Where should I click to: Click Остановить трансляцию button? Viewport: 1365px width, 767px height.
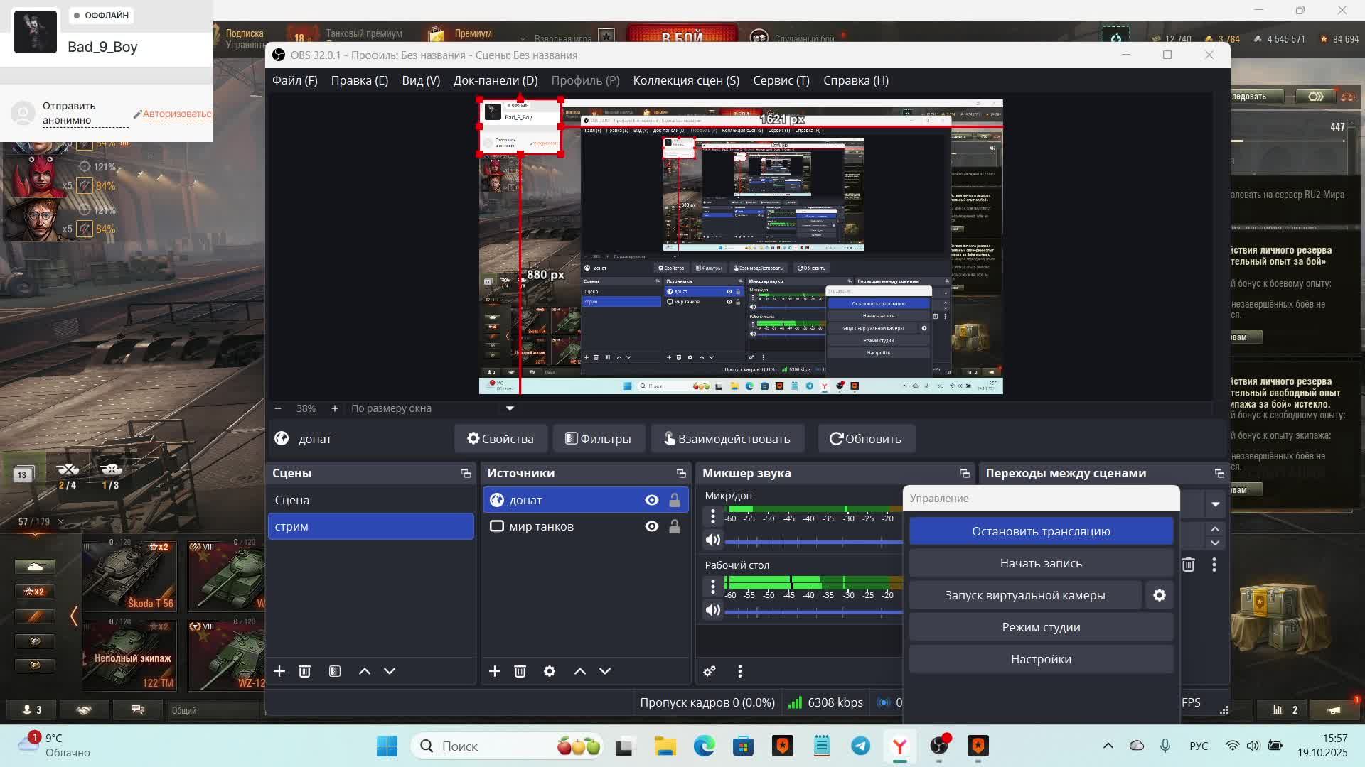click(x=1041, y=531)
